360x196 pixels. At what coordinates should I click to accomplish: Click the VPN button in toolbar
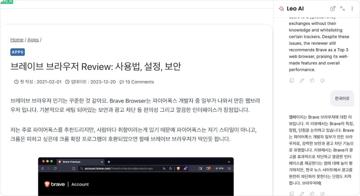[x=219, y=169]
